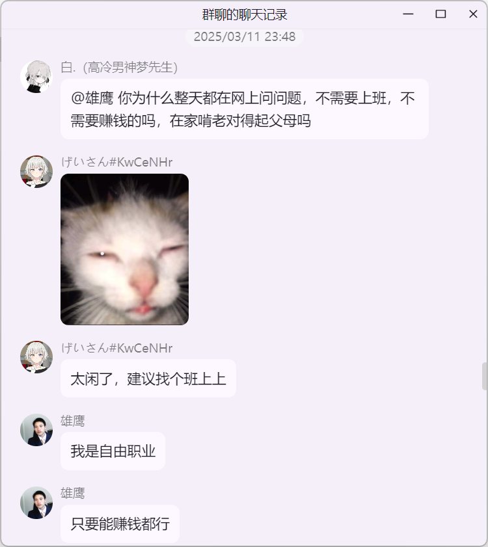488x547 pixels.
Task: Select 雄鹰 name above 只要能赚钱都行
Action: click(73, 493)
